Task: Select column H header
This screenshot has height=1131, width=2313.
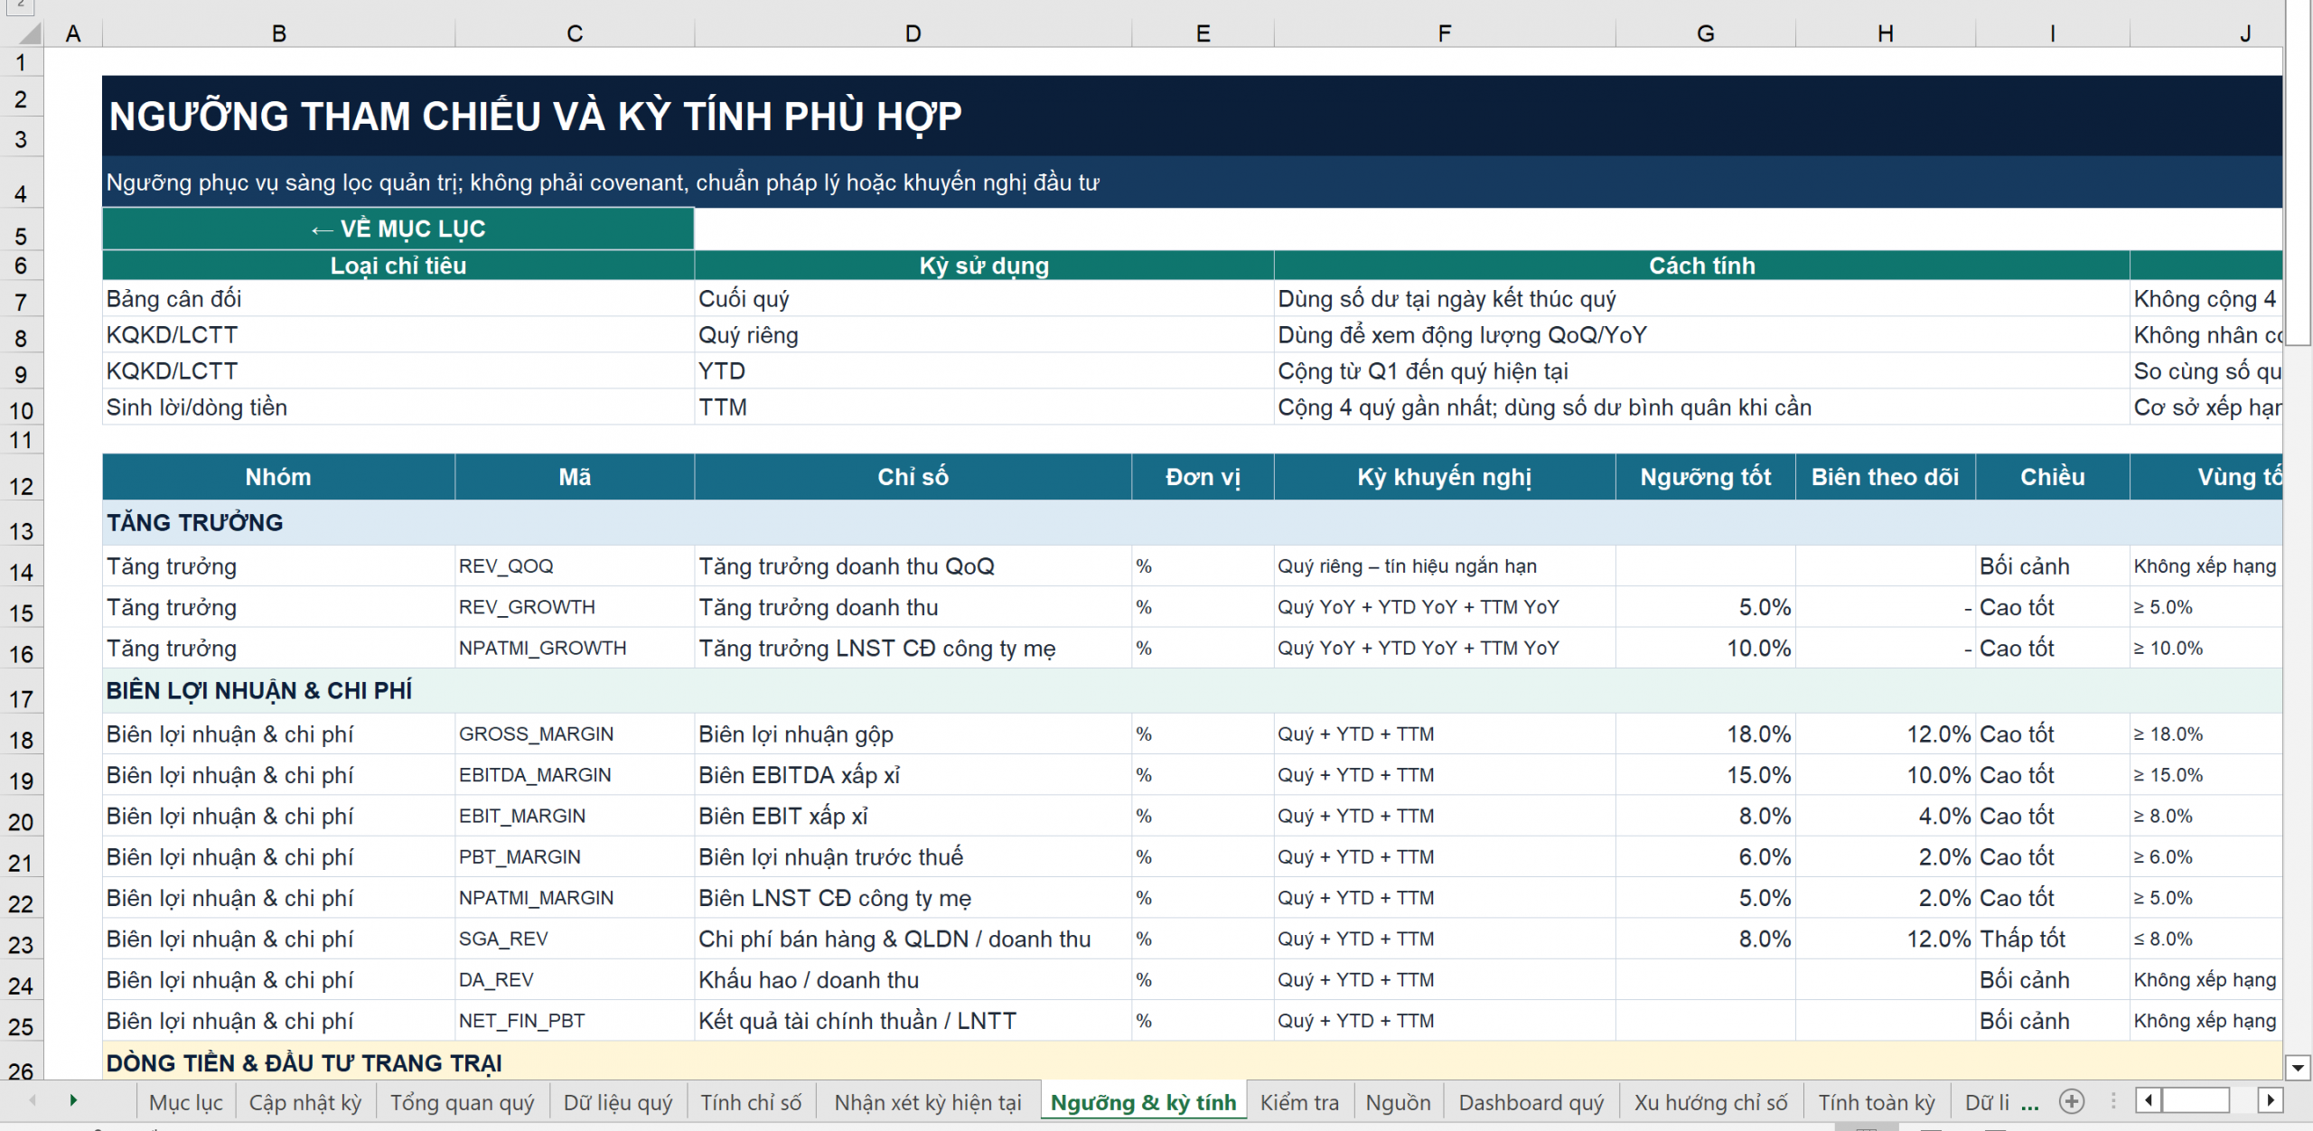Action: click(x=1886, y=33)
